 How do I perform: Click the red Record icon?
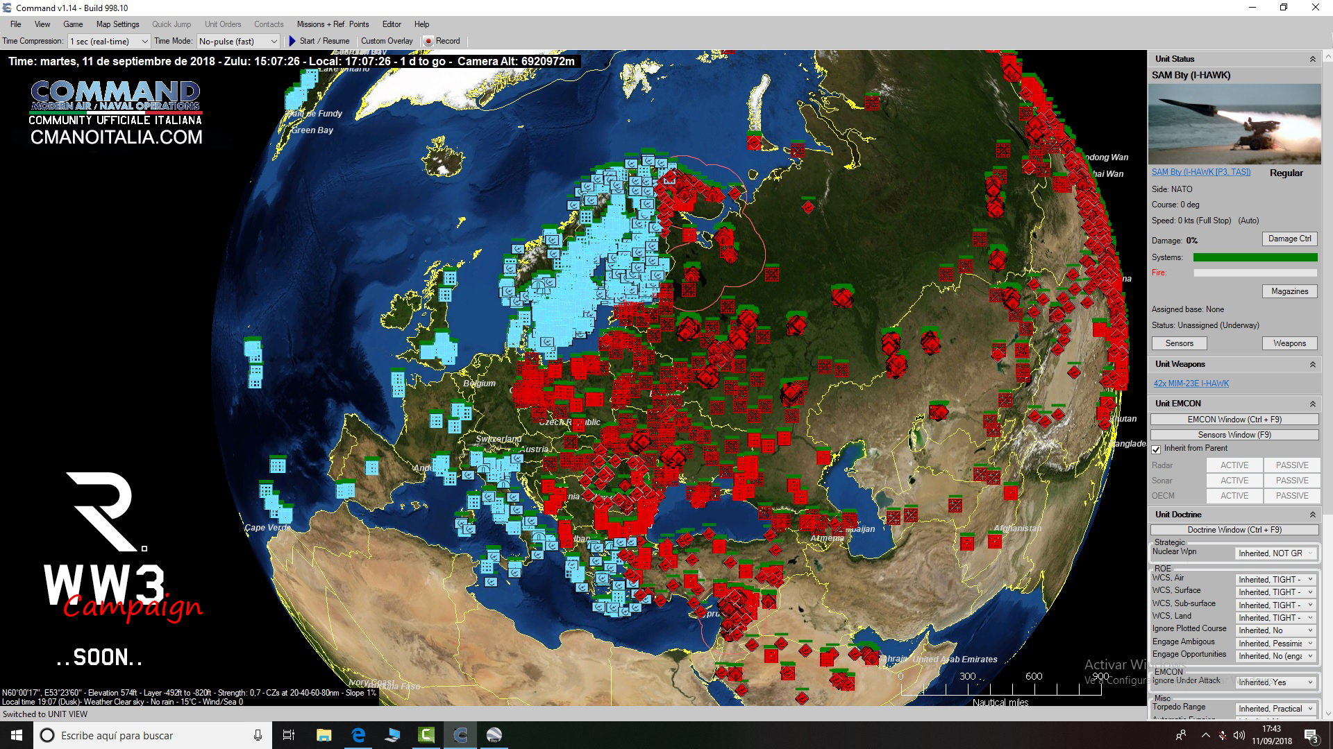[428, 41]
